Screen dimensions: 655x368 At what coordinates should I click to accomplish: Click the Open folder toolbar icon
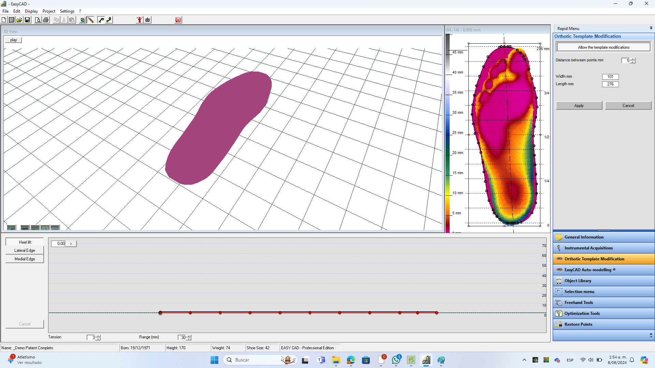coord(19,20)
